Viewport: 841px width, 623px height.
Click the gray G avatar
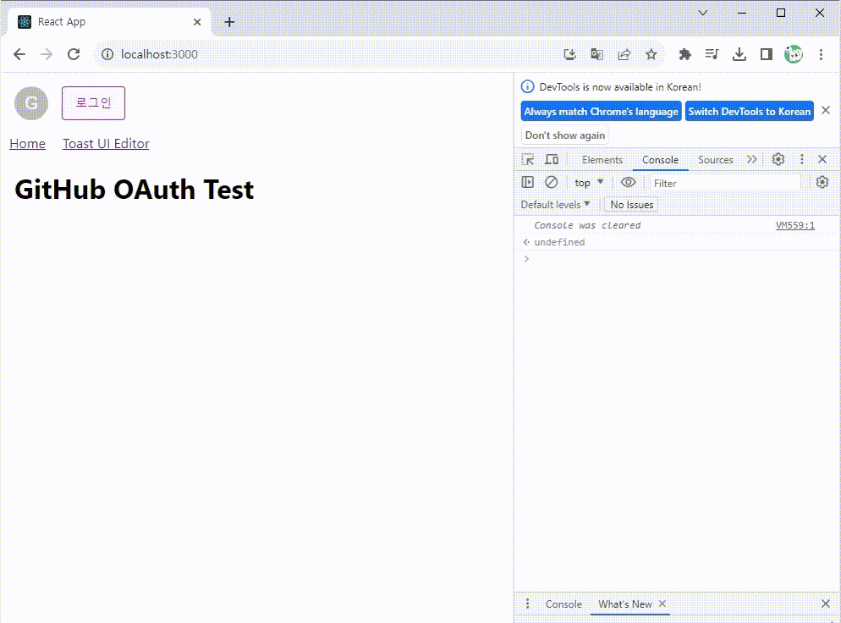[31, 103]
